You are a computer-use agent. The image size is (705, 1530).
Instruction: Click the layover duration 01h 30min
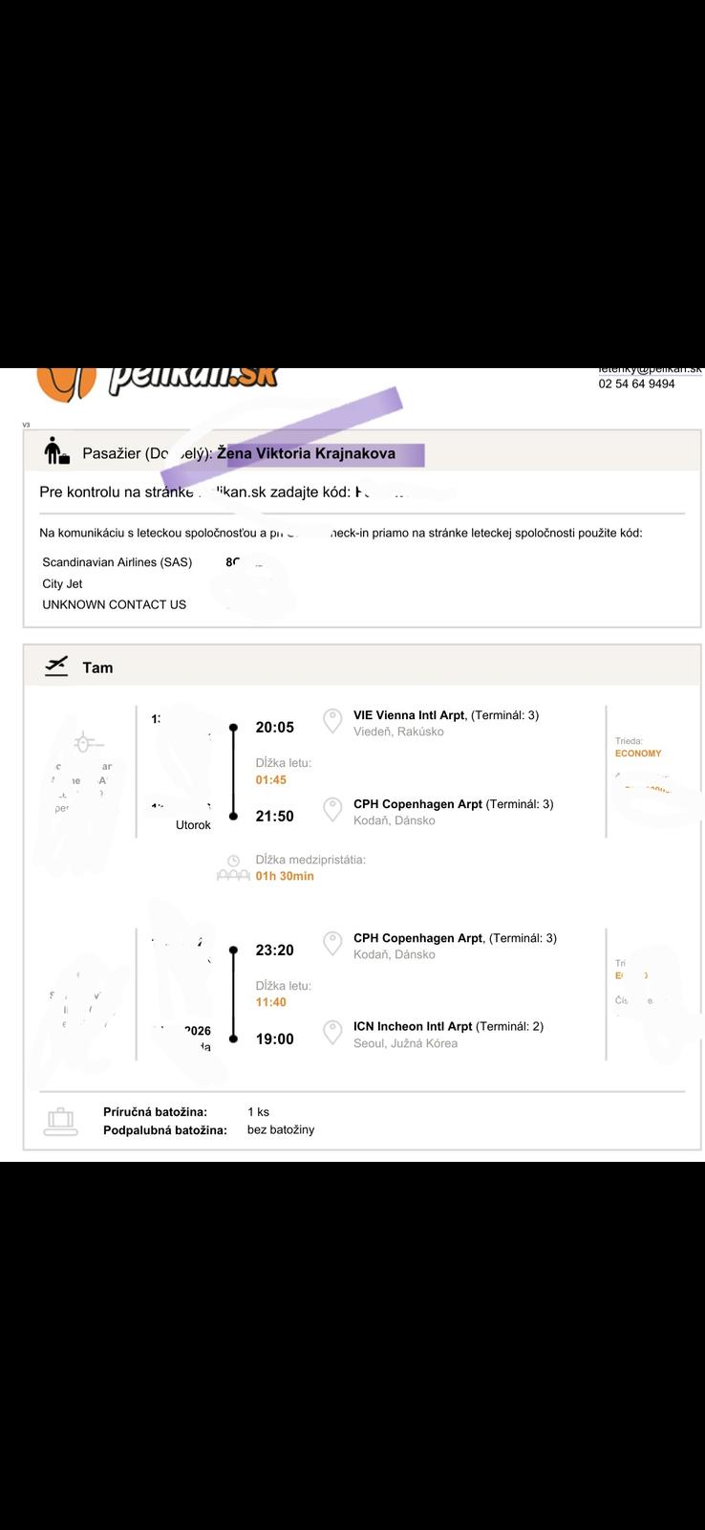[x=285, y=876]
